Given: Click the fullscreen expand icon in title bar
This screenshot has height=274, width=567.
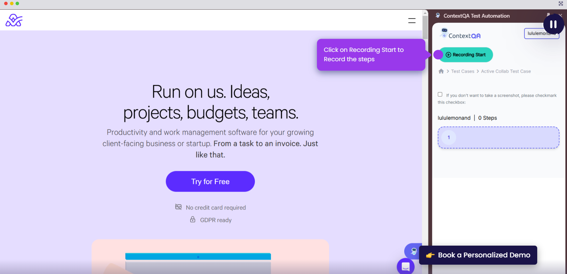Looking at the screenshot, I should tap(561, 3).
